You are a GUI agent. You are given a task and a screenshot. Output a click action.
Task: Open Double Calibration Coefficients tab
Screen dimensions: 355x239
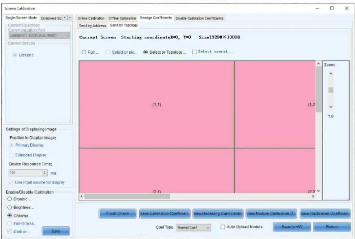coord(200,18)
